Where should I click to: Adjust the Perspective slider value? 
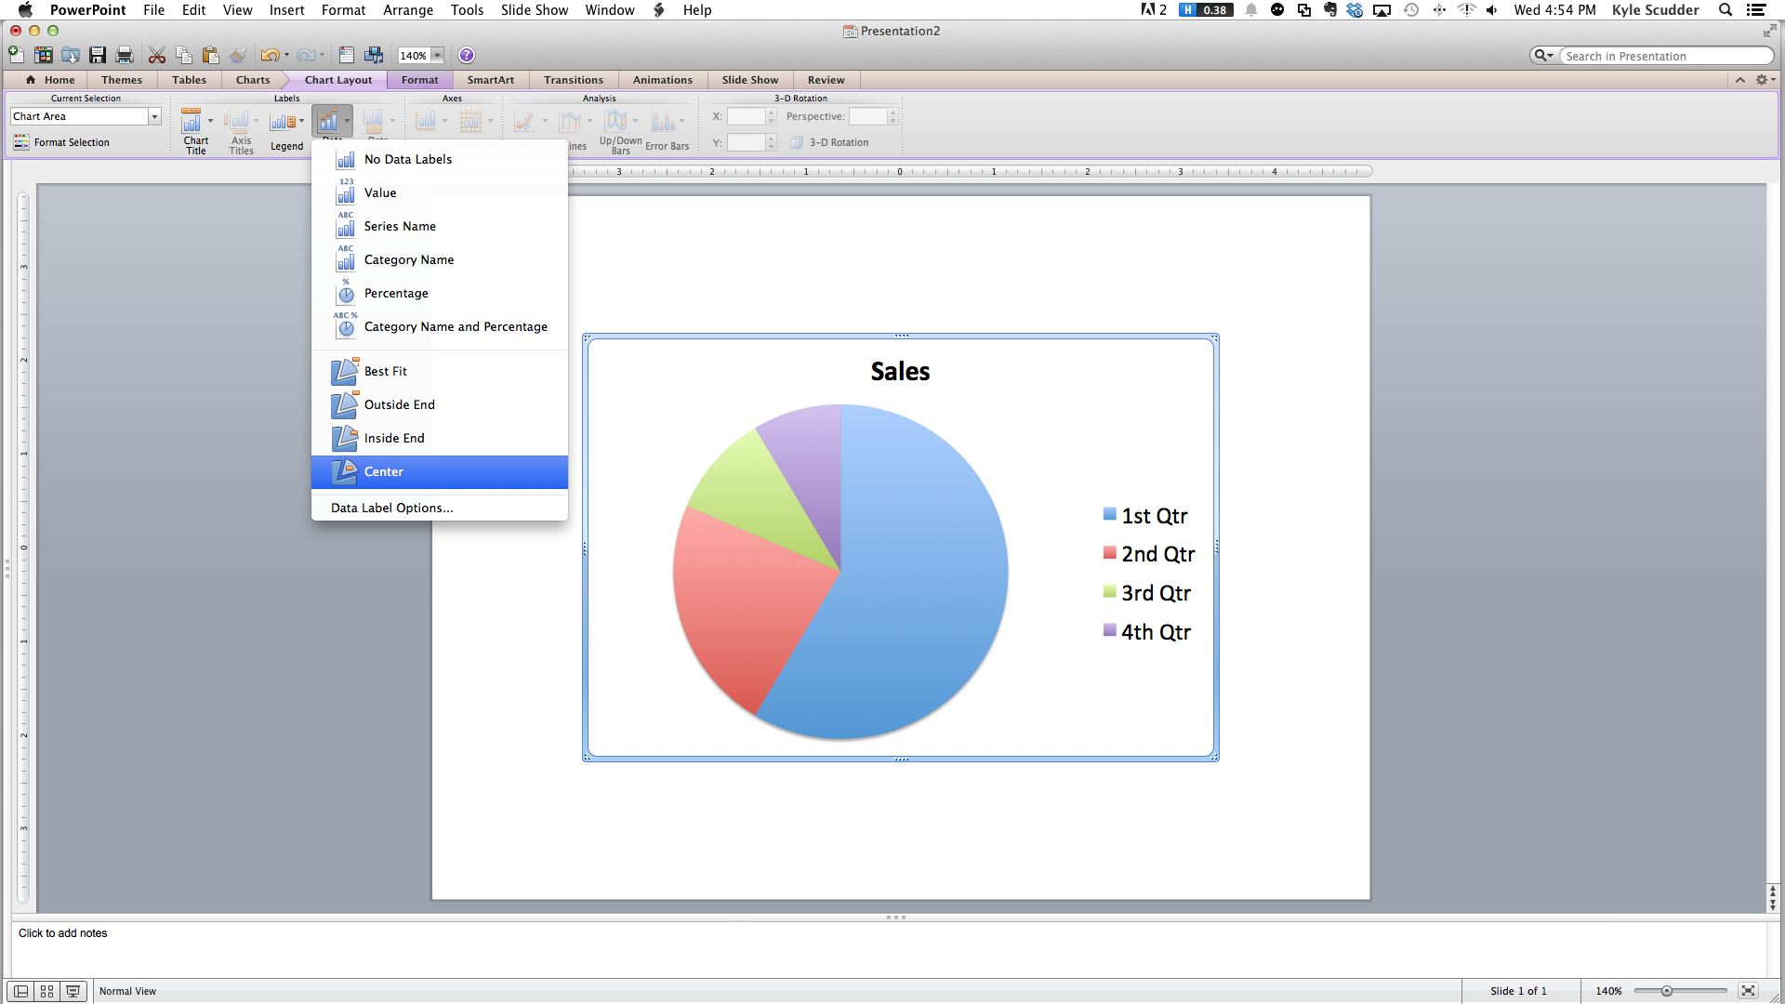tap(893, 115)
